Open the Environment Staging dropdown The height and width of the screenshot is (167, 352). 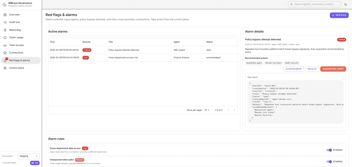coord(29,156)
